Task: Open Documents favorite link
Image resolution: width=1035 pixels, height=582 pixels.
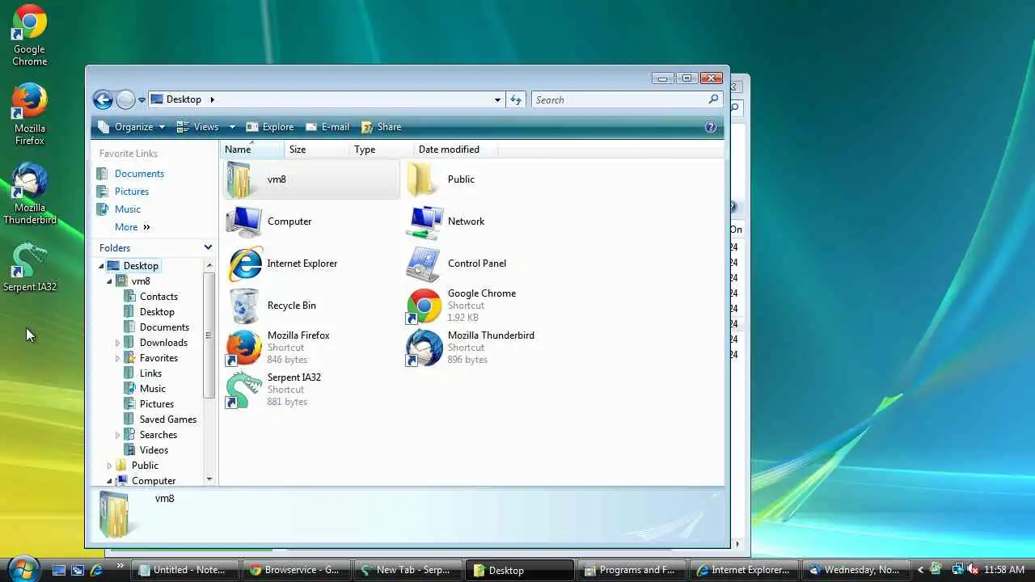Action: pyautogui.click(x=139, y=174)
